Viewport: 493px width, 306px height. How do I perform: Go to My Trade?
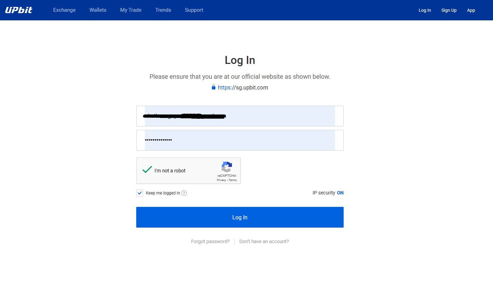pyautogui.click(x=131, y=10)
